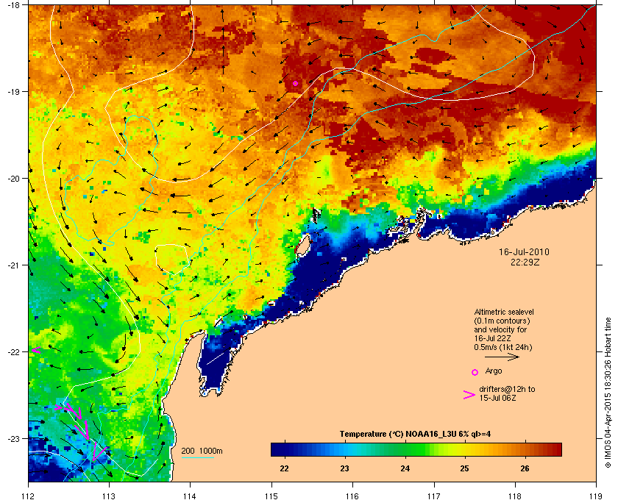Click the longitude axis label 116
618x500 pixels.
click(352, 496)
